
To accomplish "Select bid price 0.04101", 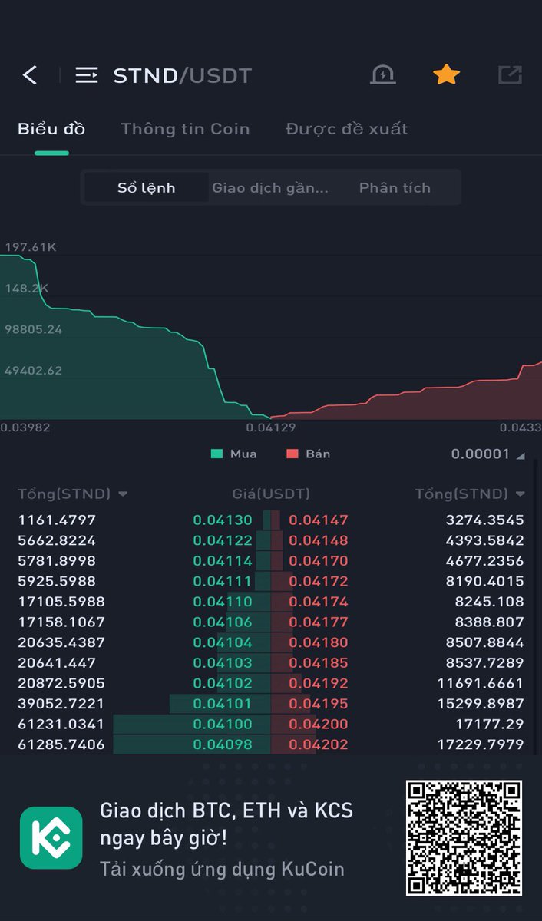I will [223, 703].
